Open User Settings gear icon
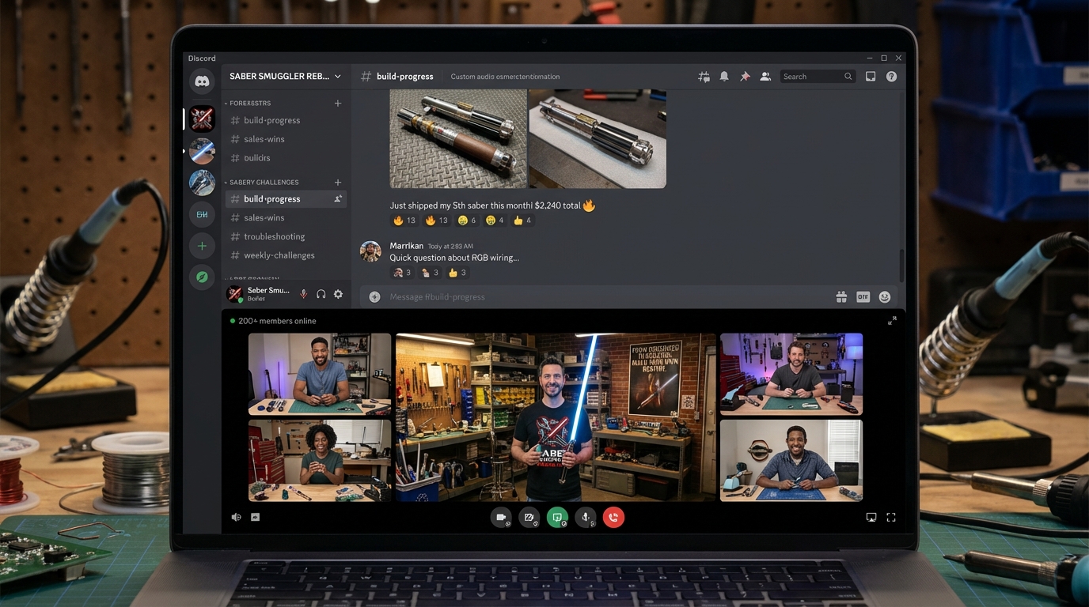 pos(338,294)
